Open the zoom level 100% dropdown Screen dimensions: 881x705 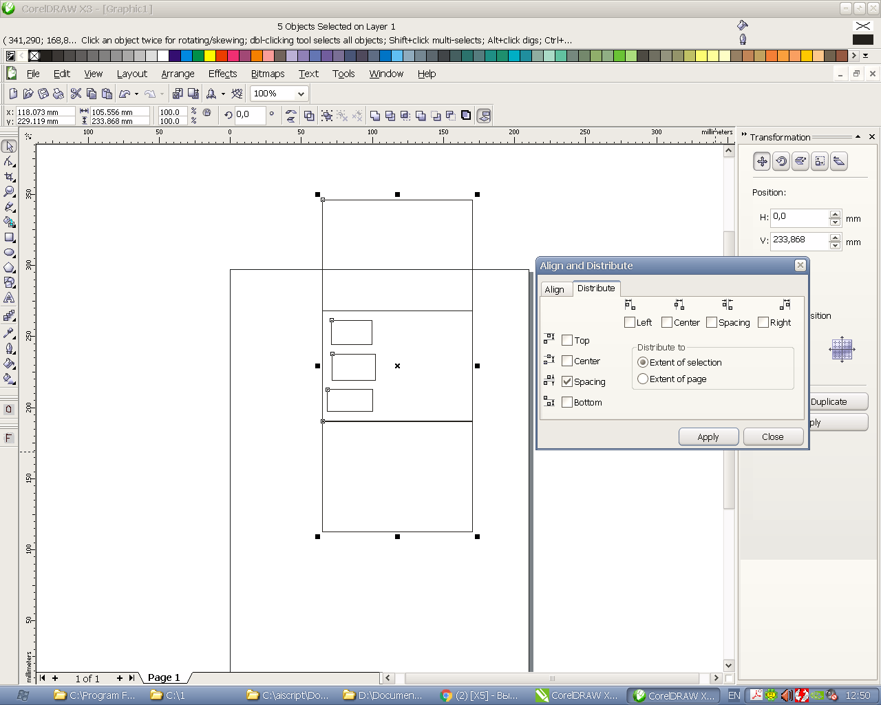tap(301, 94)
